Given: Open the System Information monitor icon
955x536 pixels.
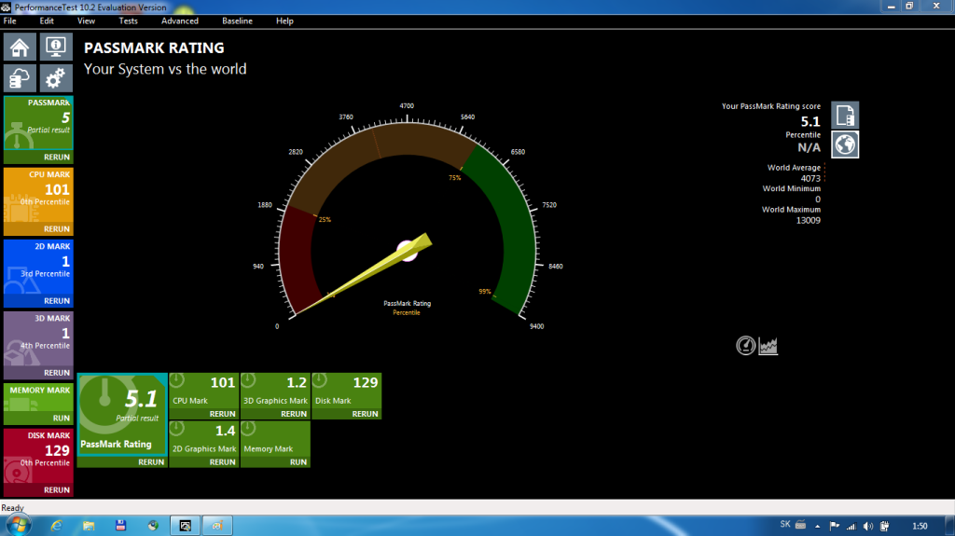Looking at the screenshot, I should 55,47.
